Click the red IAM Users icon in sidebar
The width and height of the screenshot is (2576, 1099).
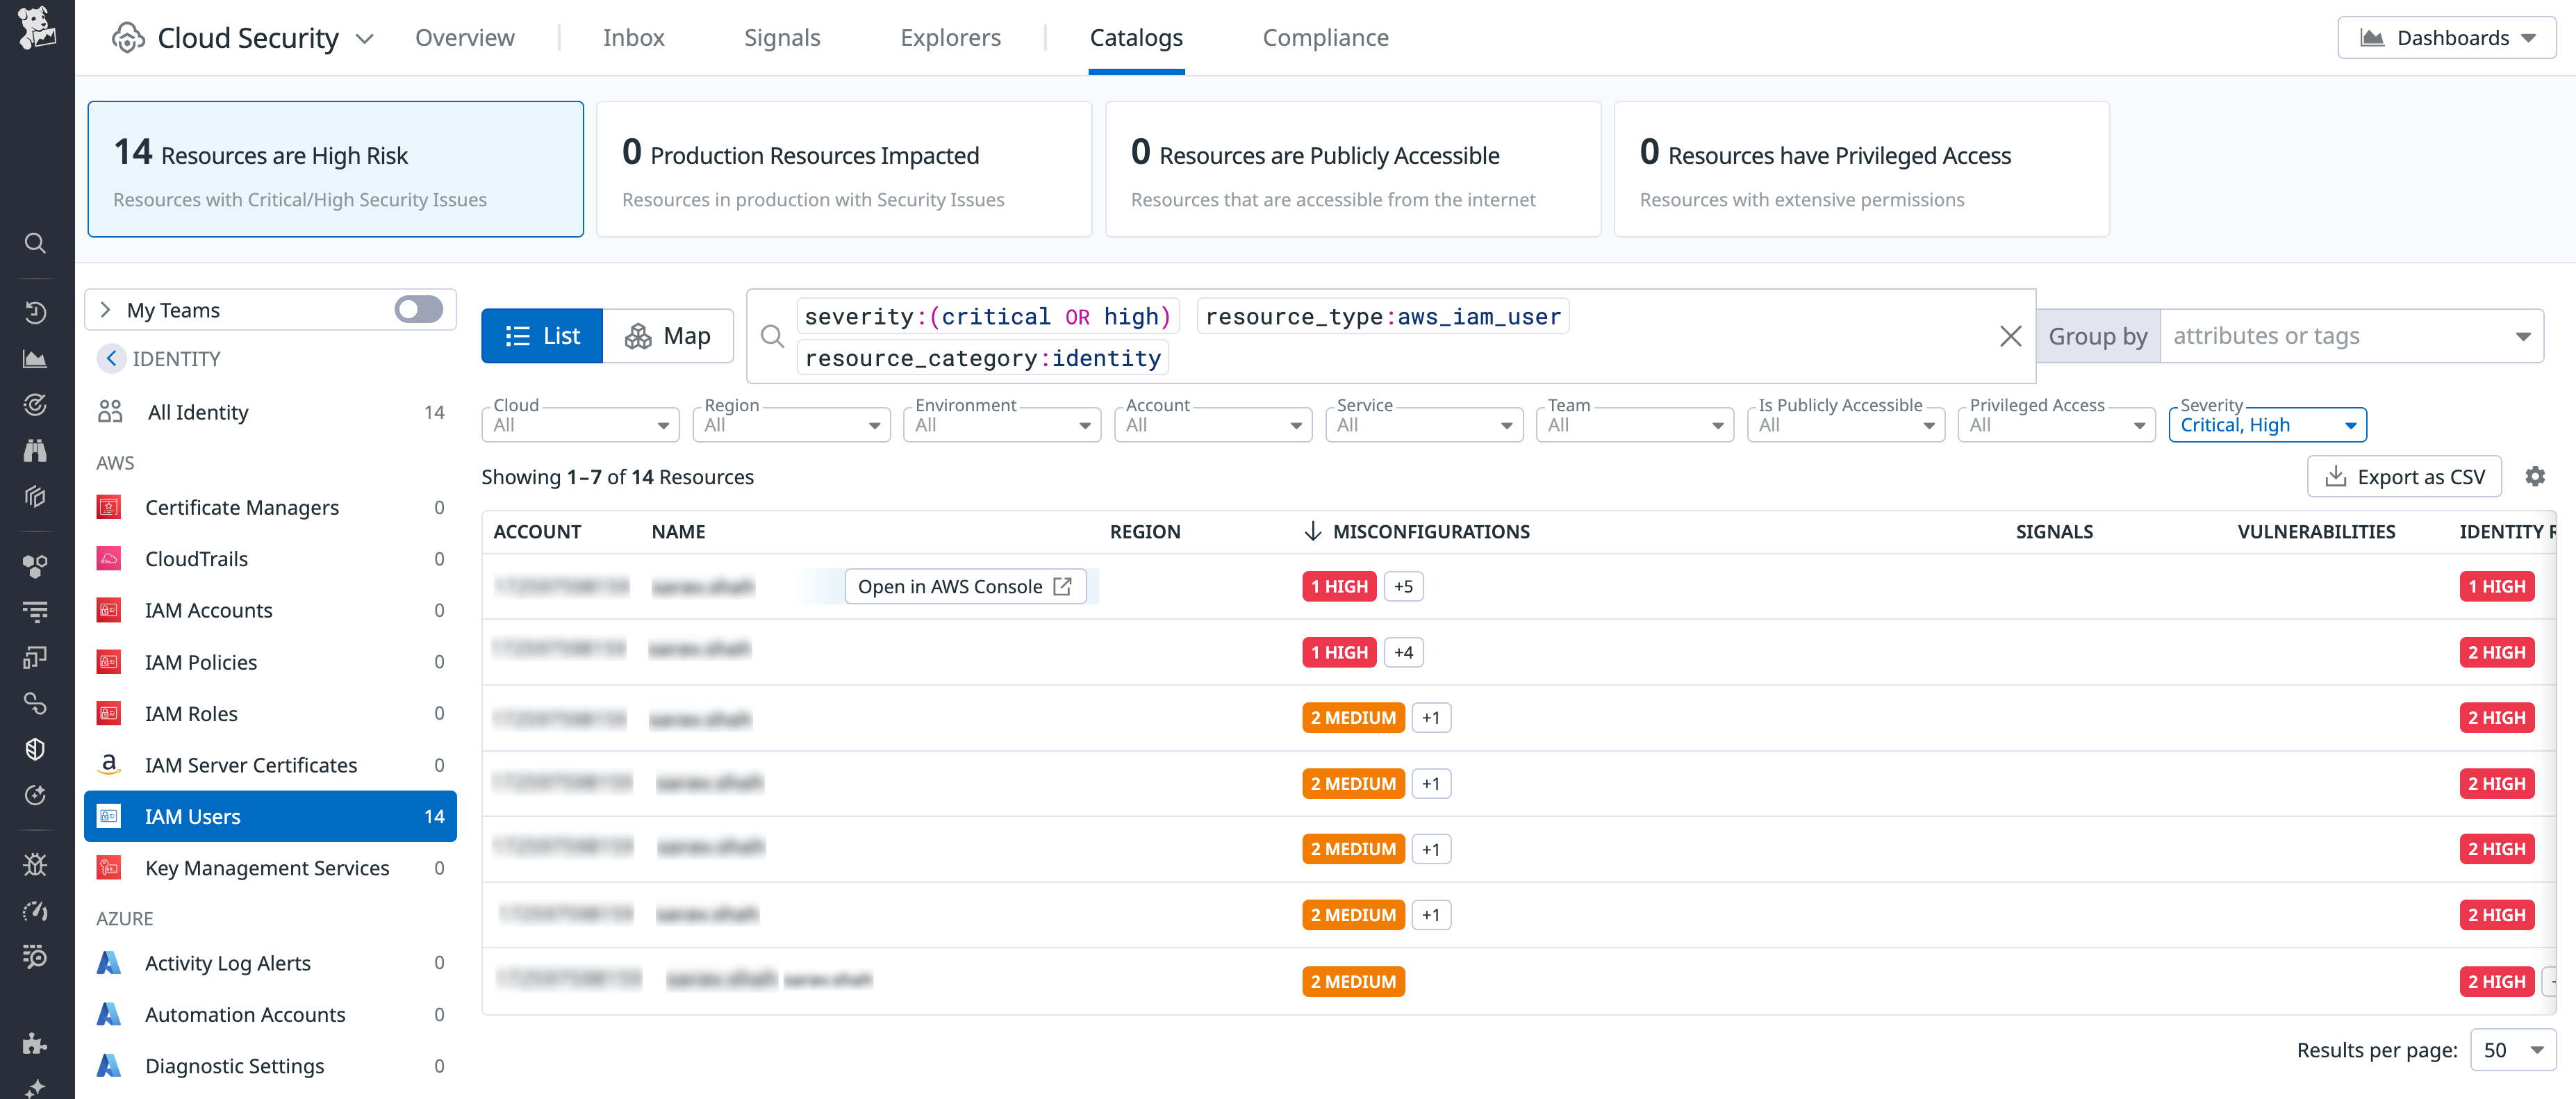tap(108, 816)
